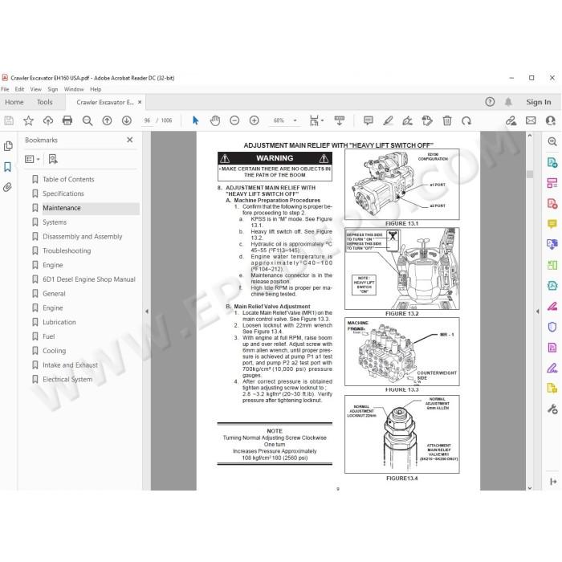Jump to Disassembly and Assembly bookmark

[83, 237]
